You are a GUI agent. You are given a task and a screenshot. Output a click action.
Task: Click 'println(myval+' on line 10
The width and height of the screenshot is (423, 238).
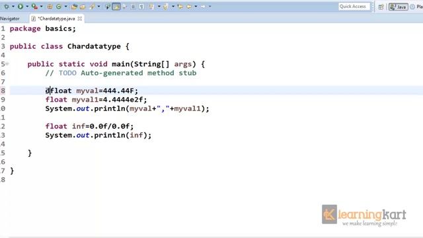click(125, 108)
